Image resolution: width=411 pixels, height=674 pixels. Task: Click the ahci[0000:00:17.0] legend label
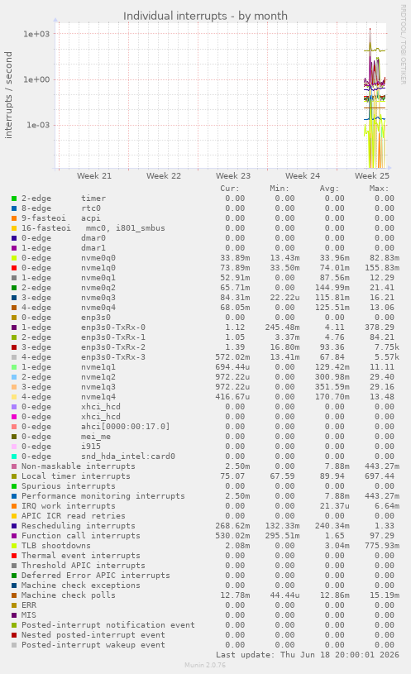126,427
